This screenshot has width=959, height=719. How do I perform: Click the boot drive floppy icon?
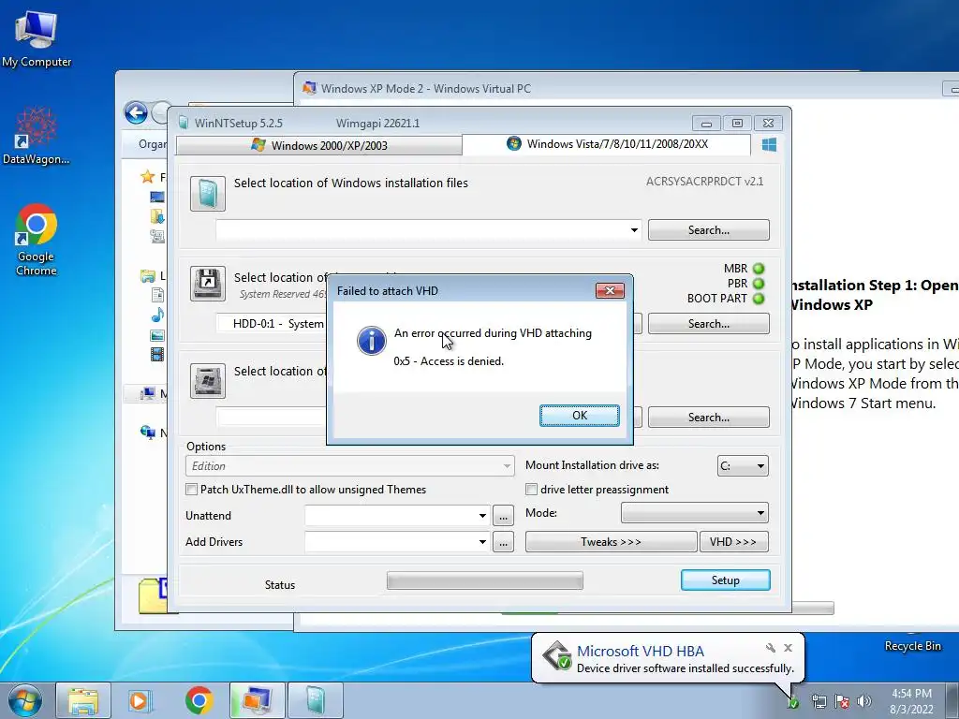(x=207, y=283)
